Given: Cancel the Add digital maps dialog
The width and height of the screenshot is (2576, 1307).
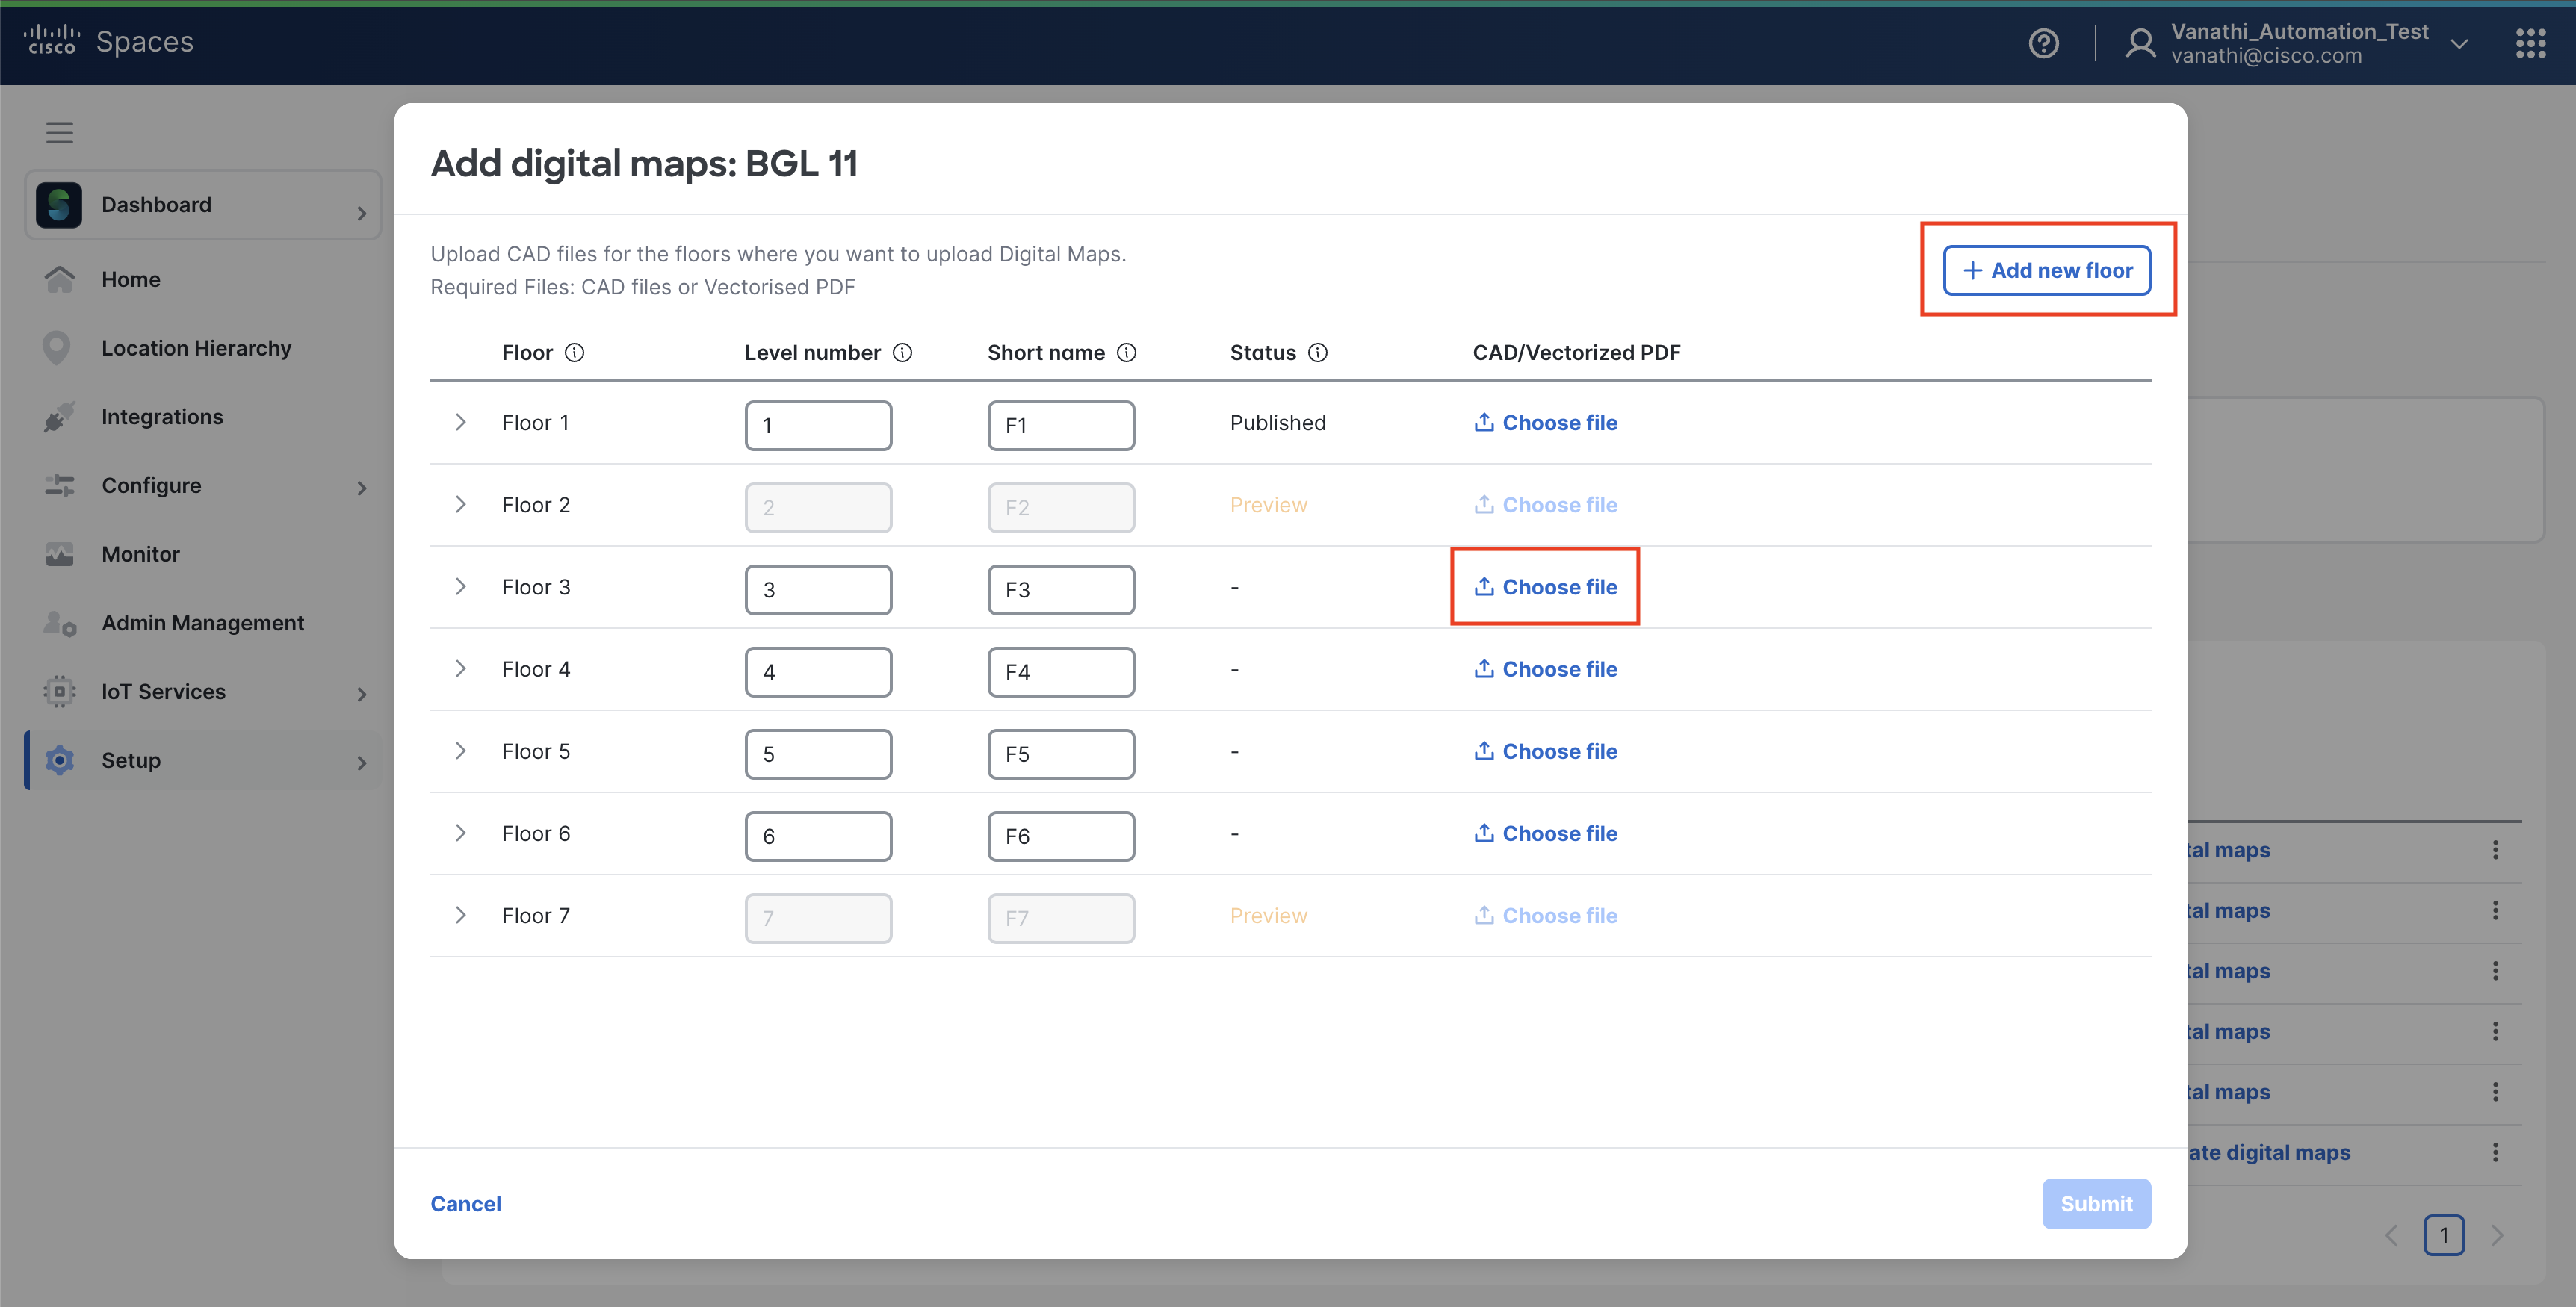Looking at the screenshot, I should click(465, 1203).
